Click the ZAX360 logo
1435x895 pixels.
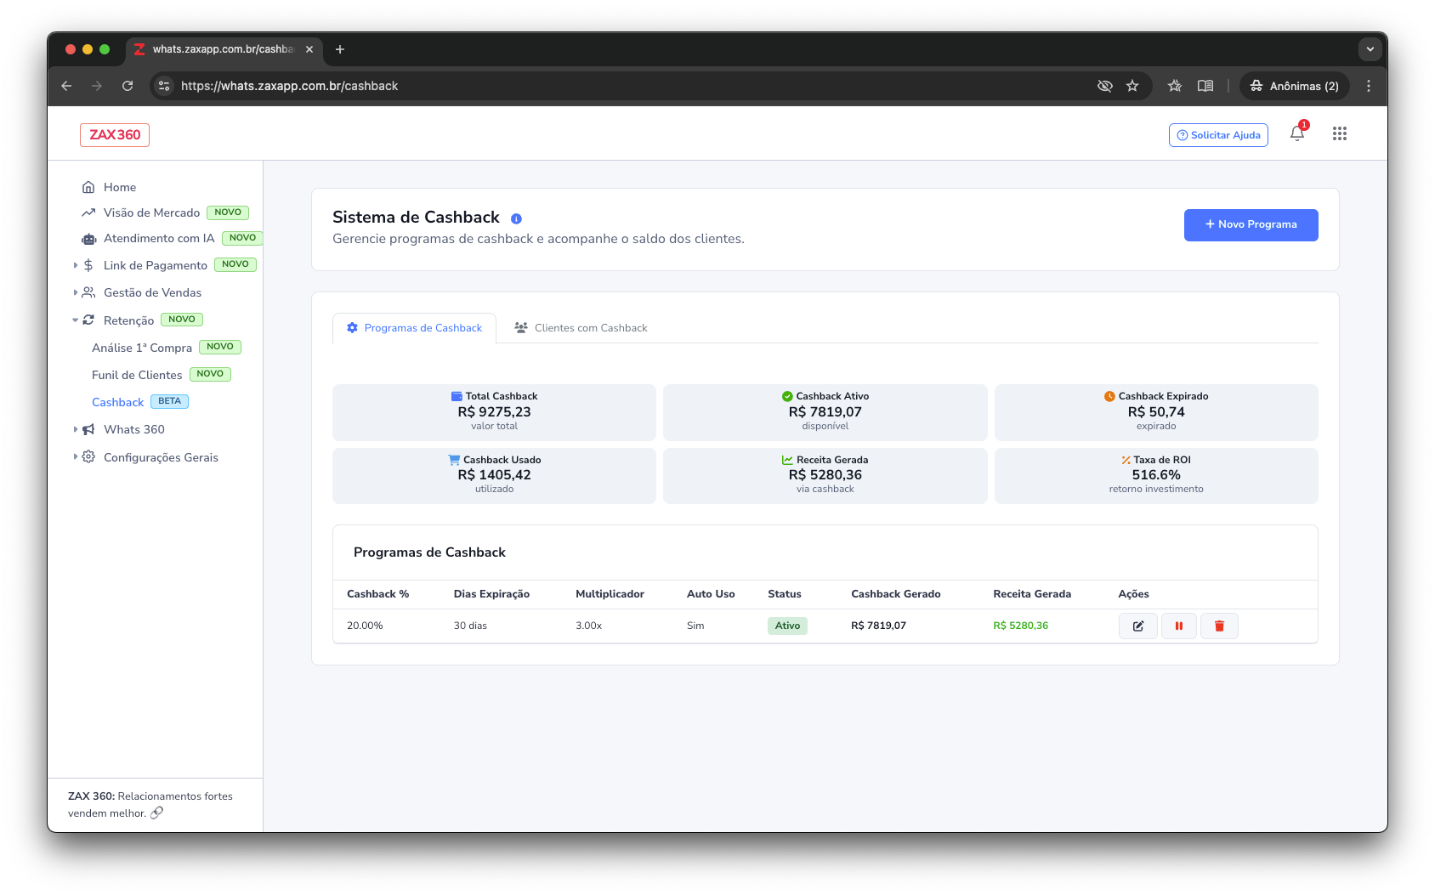coord(115,135)
